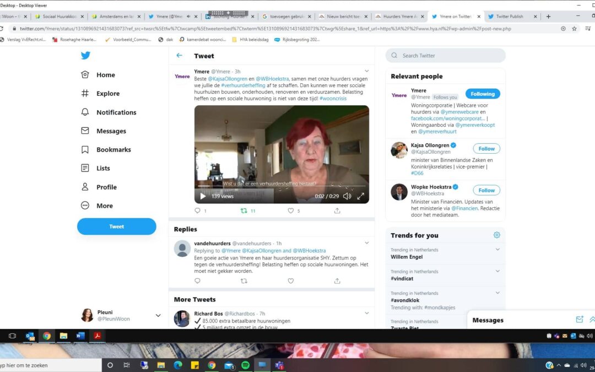Open the #verhuurderheffing hashtag
Viewport: 595px width, 372px height.
(244, 85)
